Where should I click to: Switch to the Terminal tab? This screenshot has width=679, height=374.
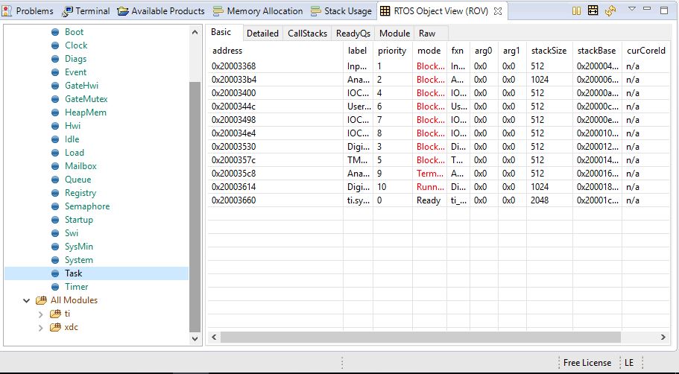tap(86, 11)
